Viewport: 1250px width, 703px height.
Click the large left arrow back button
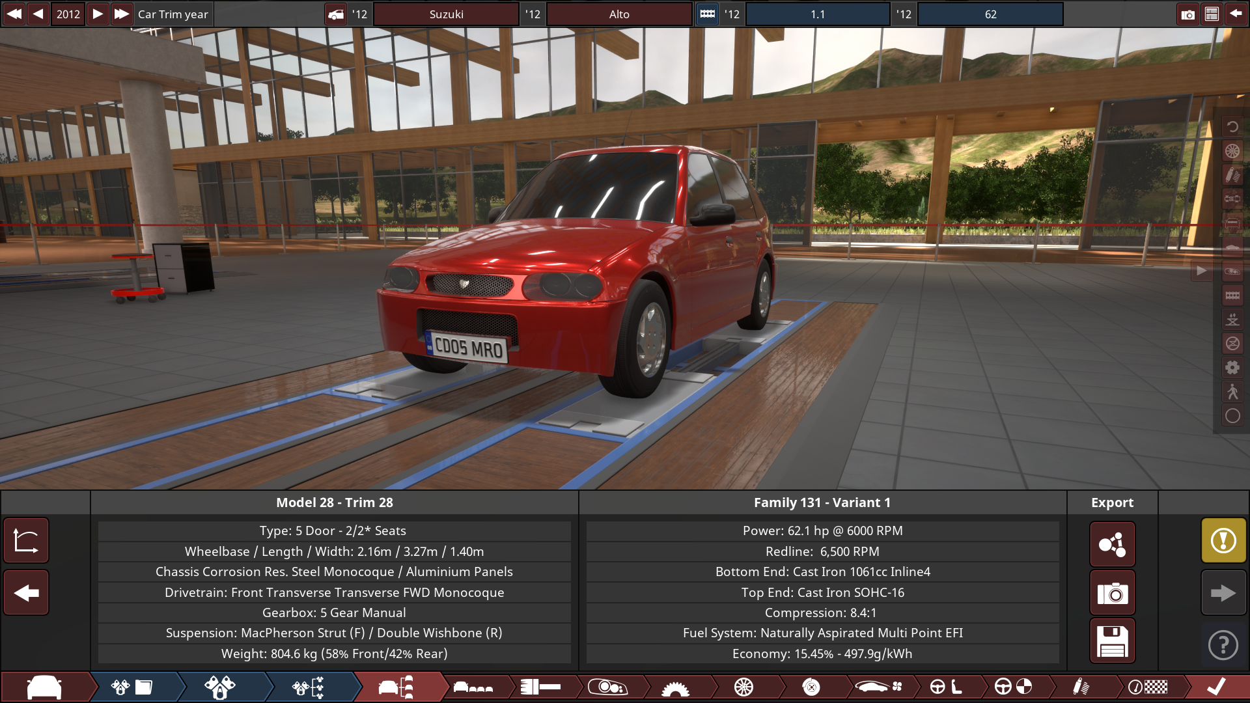[x=26, y=593]
